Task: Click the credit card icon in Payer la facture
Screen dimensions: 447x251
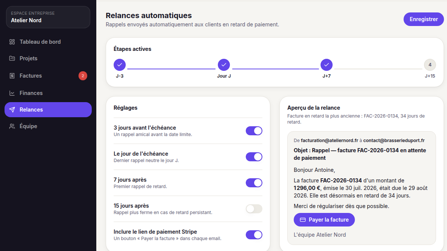Action: click(303, 220)
